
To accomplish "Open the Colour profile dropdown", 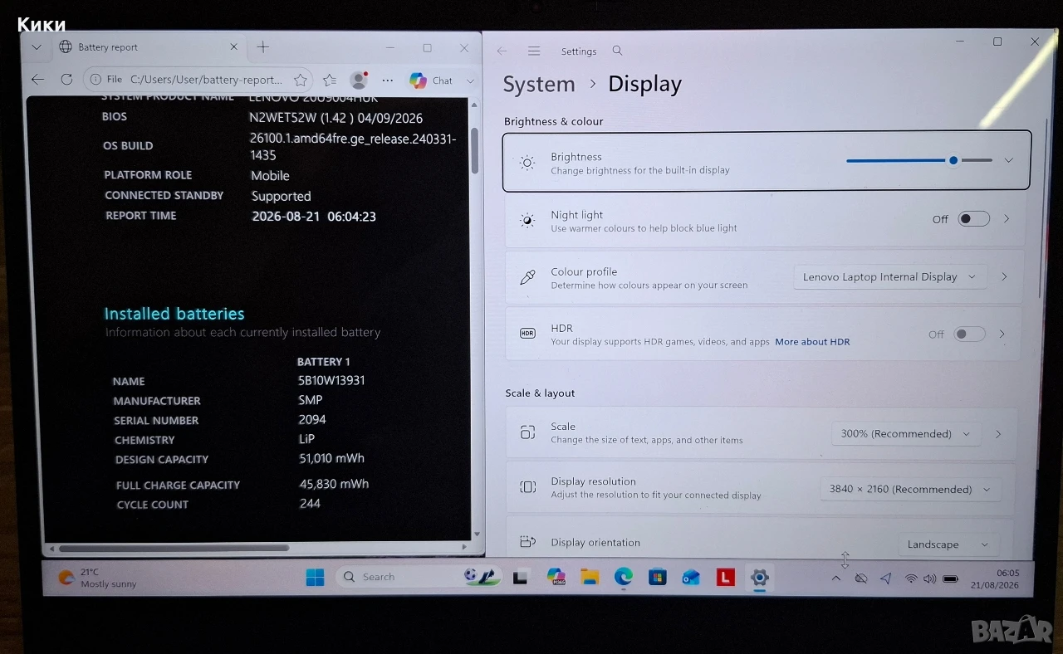I will point(889,277).
